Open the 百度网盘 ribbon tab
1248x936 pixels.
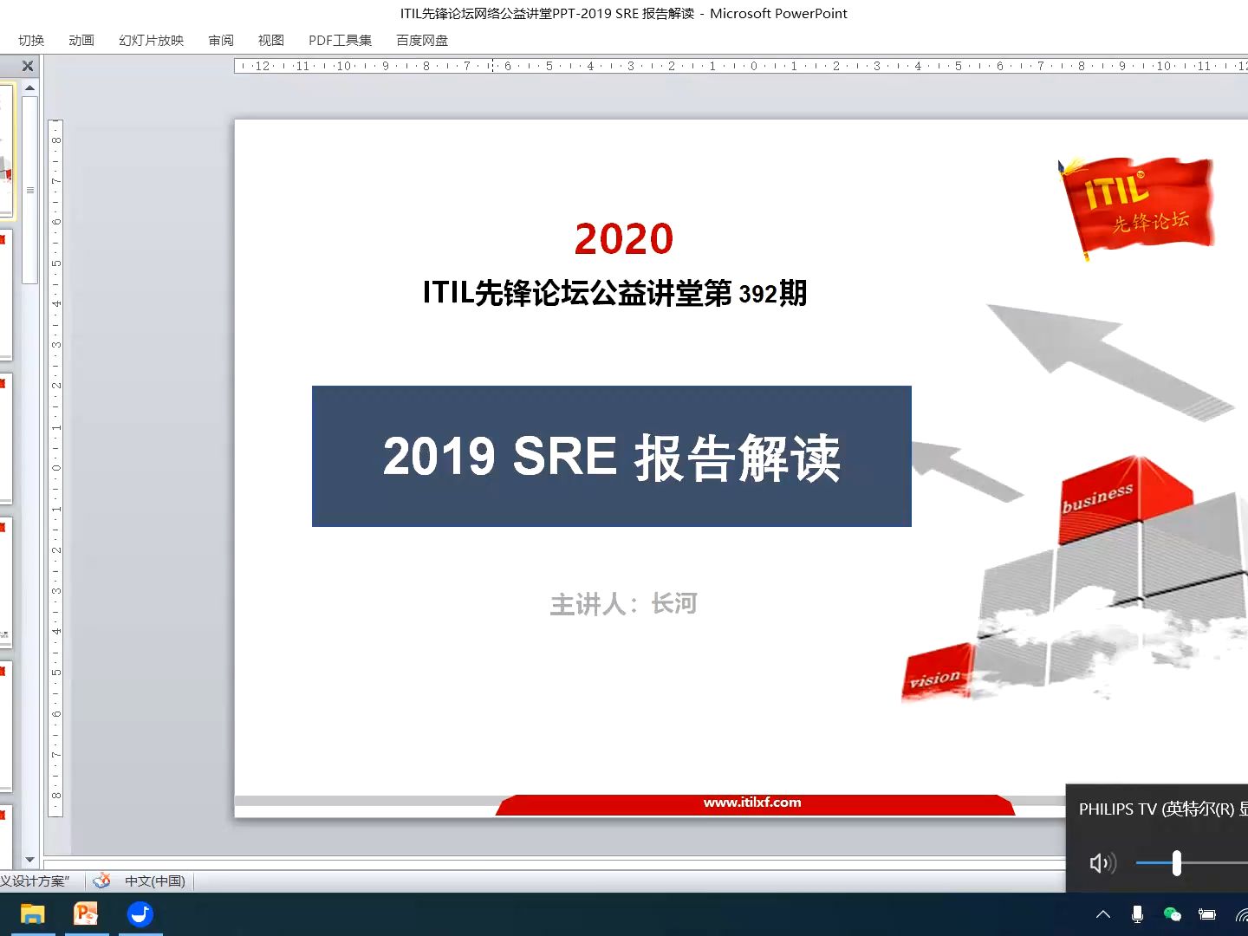(422, 40)
